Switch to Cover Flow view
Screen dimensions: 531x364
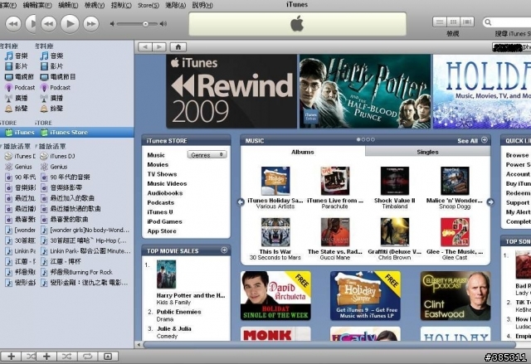coord(467,22)
